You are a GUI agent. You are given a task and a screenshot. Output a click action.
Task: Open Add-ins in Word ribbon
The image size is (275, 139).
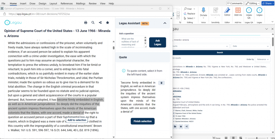pyautogui.click(x=238, y=12)
